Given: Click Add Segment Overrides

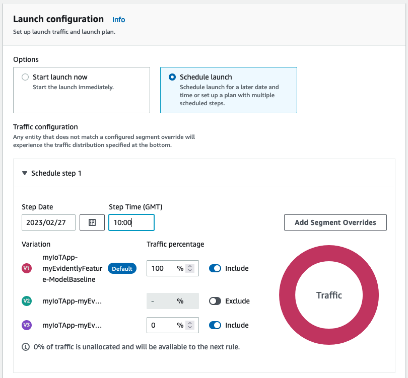Looking at the screenshot, I should click(335, 222).
